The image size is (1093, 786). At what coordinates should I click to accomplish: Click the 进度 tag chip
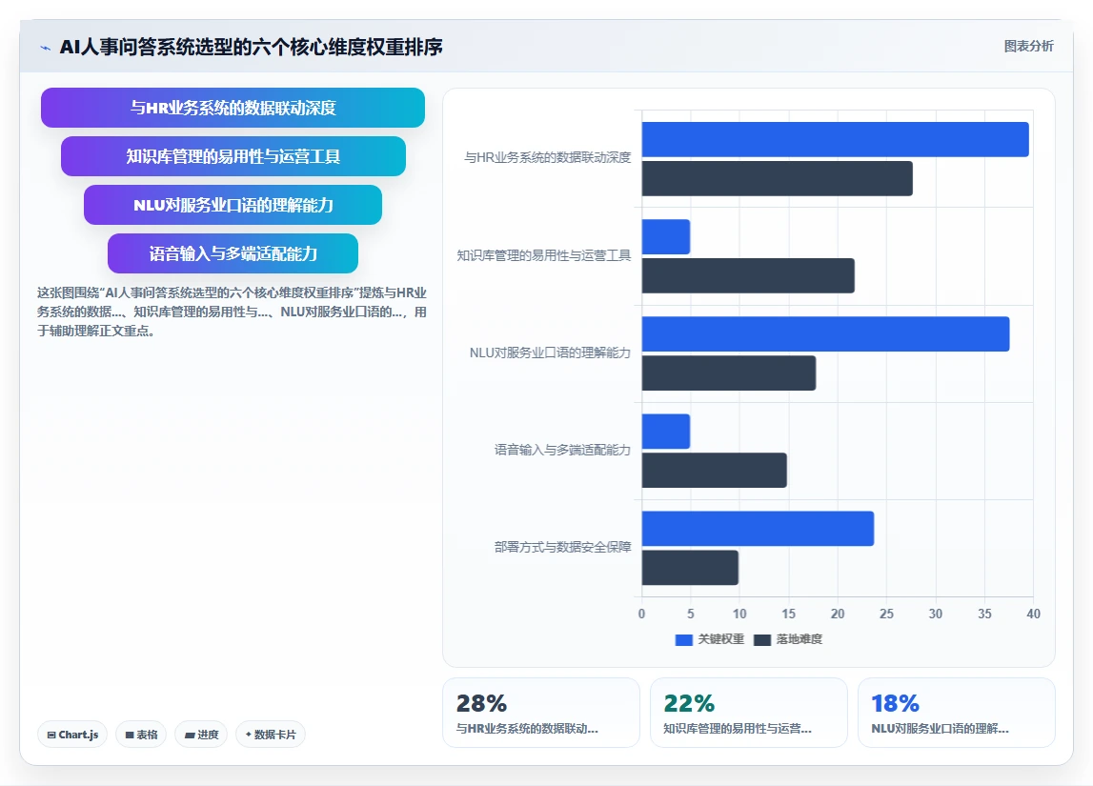click(x=201, y=735)
